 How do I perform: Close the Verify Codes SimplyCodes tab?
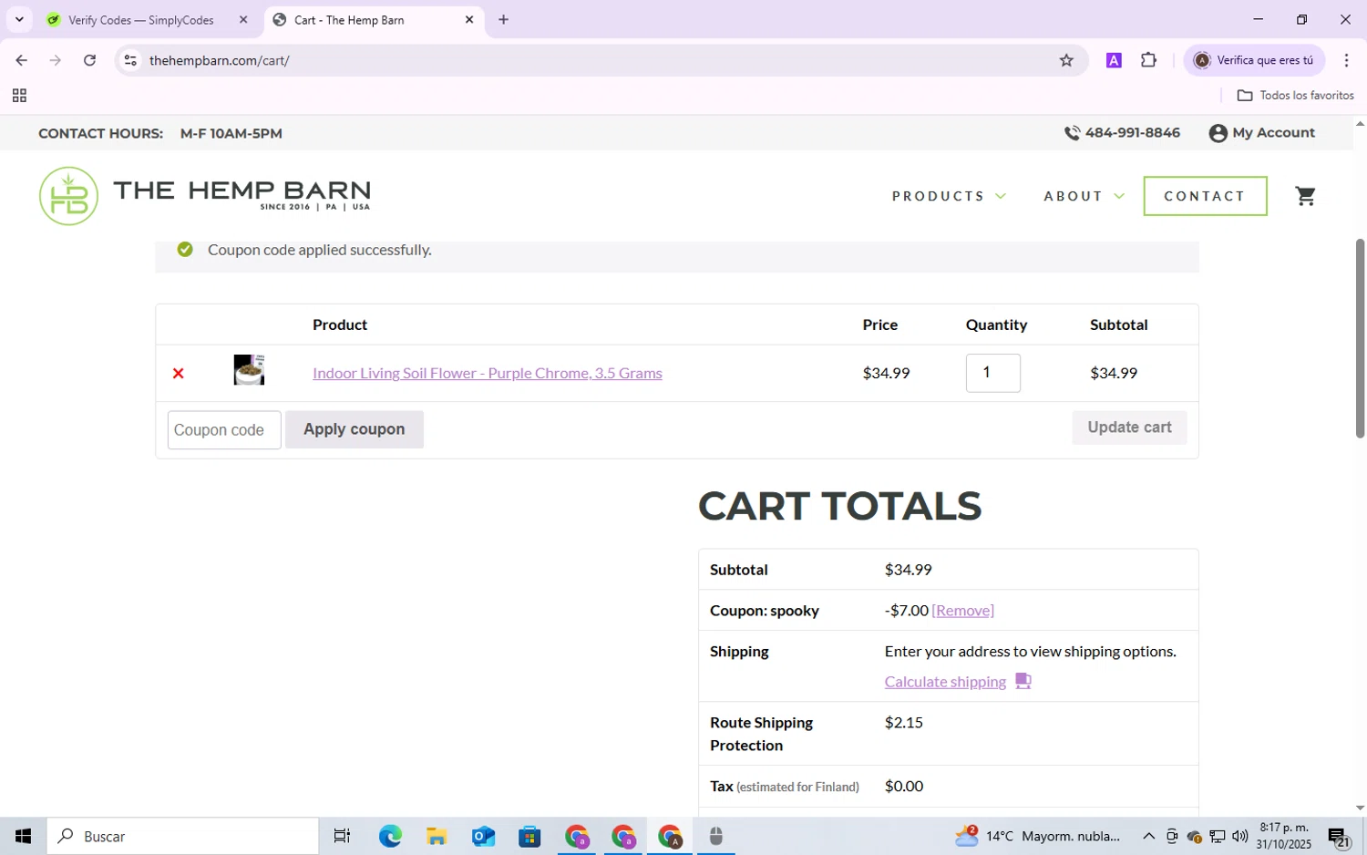[243, 19]
